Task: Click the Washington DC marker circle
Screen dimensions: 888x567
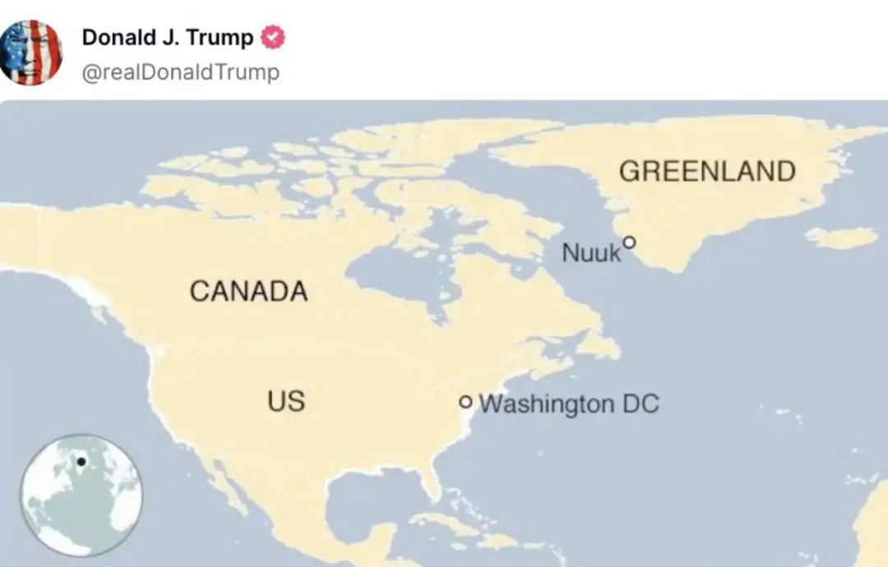Action: pyautogui.click(x=466, y=402)
